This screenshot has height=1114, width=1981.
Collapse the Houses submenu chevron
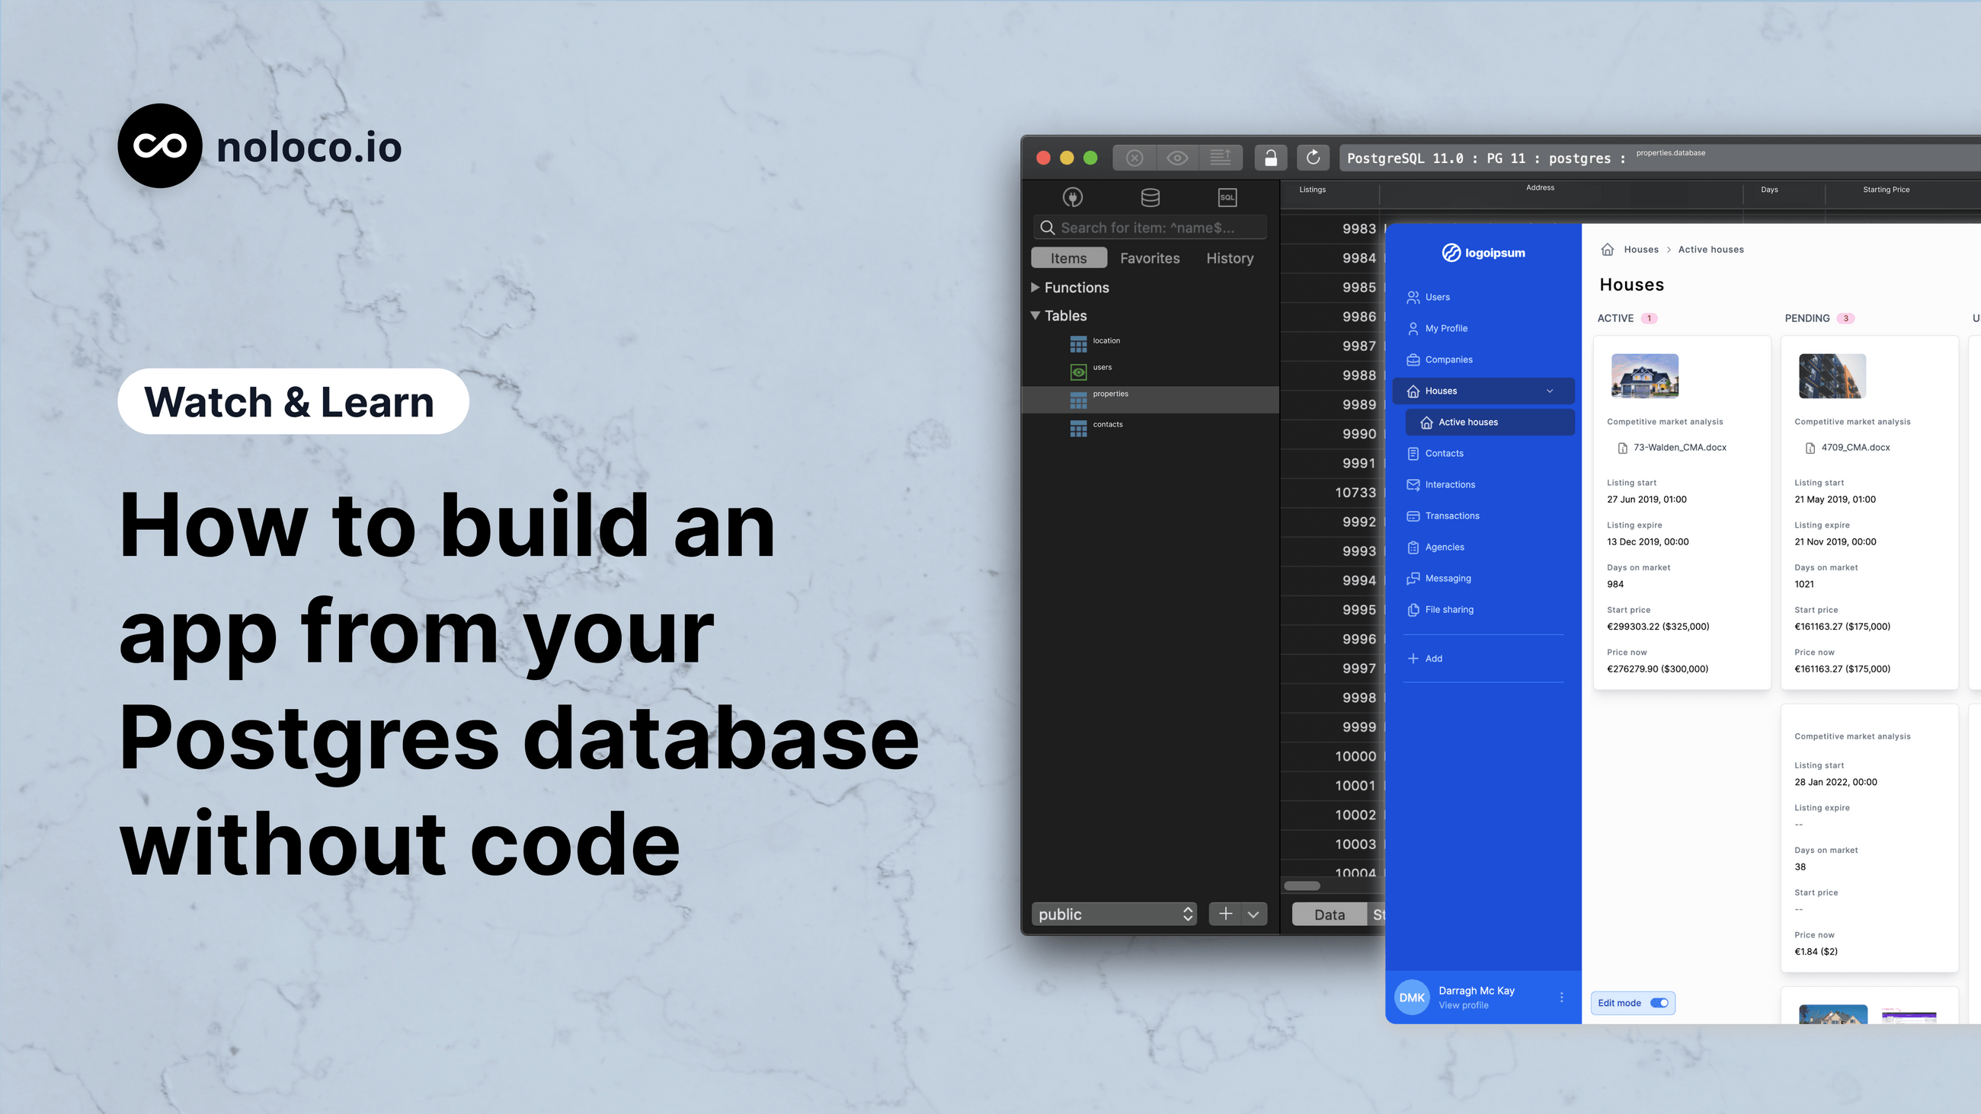[1549, 391]
